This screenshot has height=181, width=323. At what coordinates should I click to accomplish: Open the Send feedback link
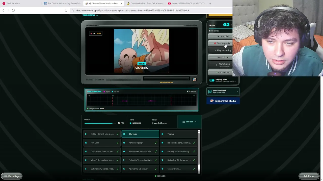click(223, 92)
